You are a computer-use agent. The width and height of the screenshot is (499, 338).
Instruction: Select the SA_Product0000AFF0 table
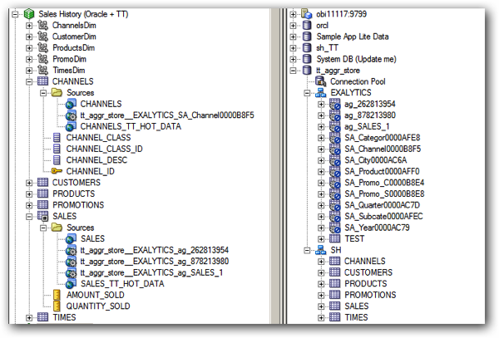pos(382,171)
